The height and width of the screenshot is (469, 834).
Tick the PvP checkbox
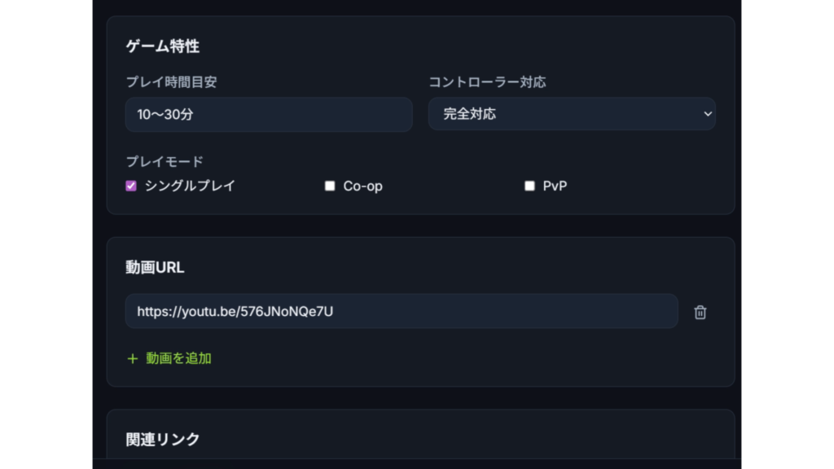[x=529, y=186]
